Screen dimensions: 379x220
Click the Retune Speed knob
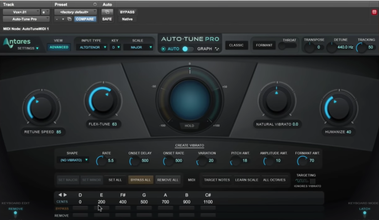tap(41, 108)
